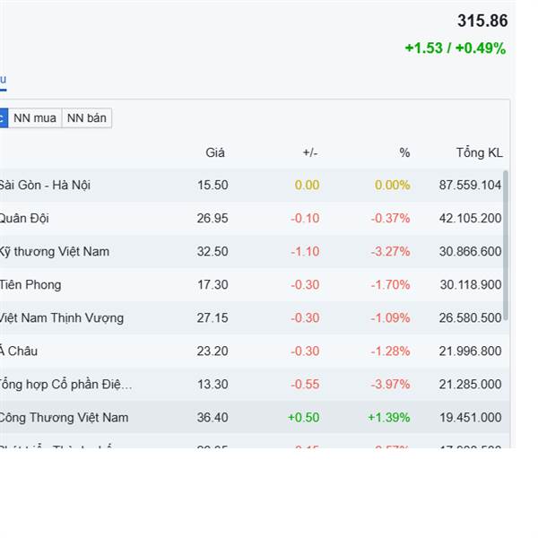
Task: Click the 87.559.104 volume cell
Action: point(470,186)
